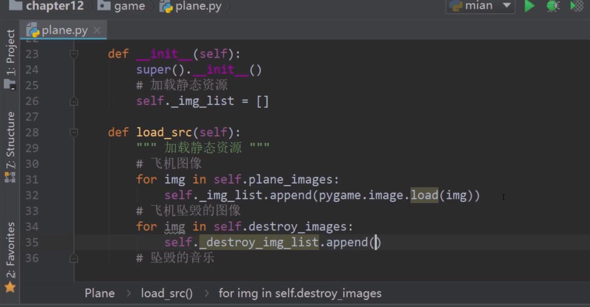Click line number 32 in gutter
This screenshot has width=590, height=307.
32,195
